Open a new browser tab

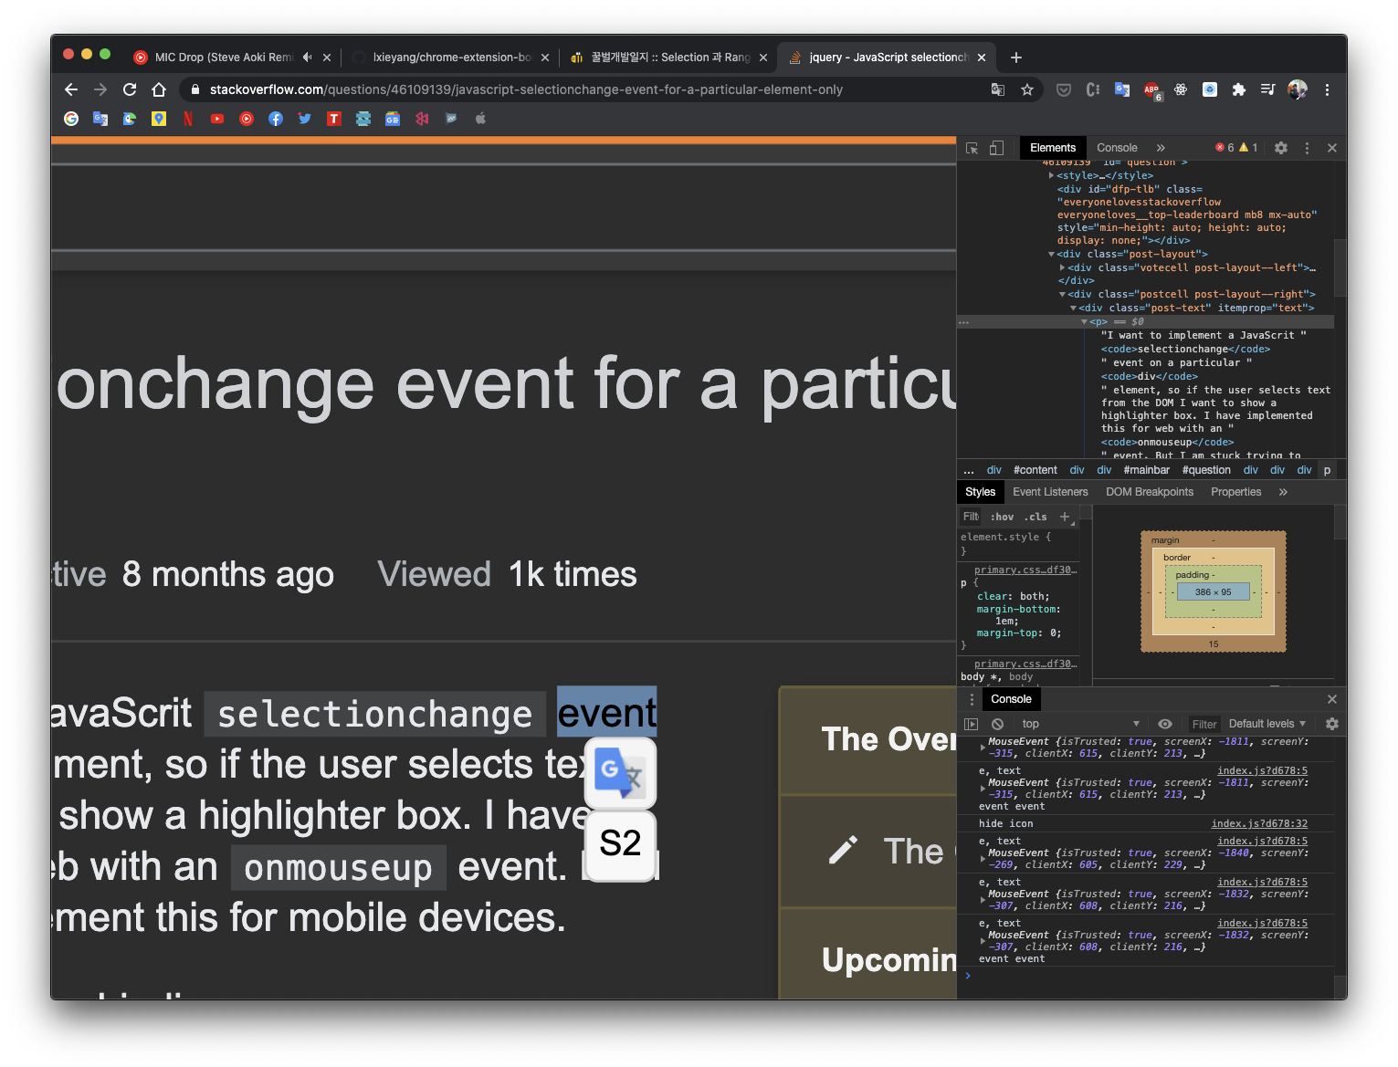coord(1015,58)
